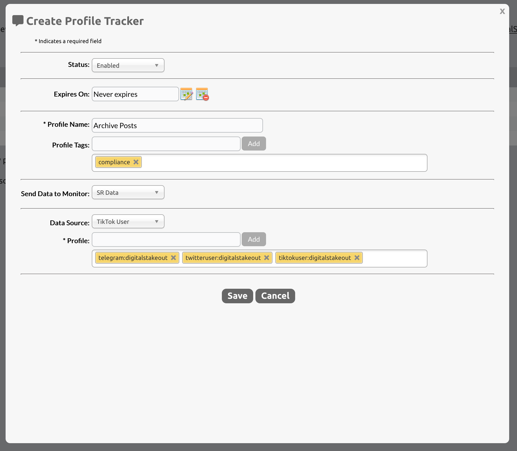The image size is (517, 451).
Task: Click the empty Profile Tags input
Action: pyautogui.click(x=166, y=144)
